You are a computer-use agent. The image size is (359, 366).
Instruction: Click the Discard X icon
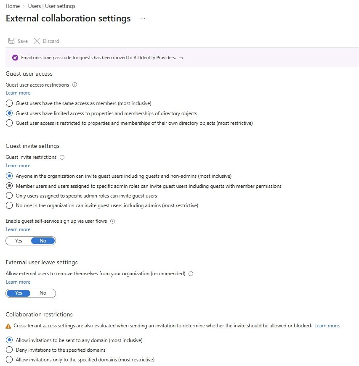coord(37,41)
